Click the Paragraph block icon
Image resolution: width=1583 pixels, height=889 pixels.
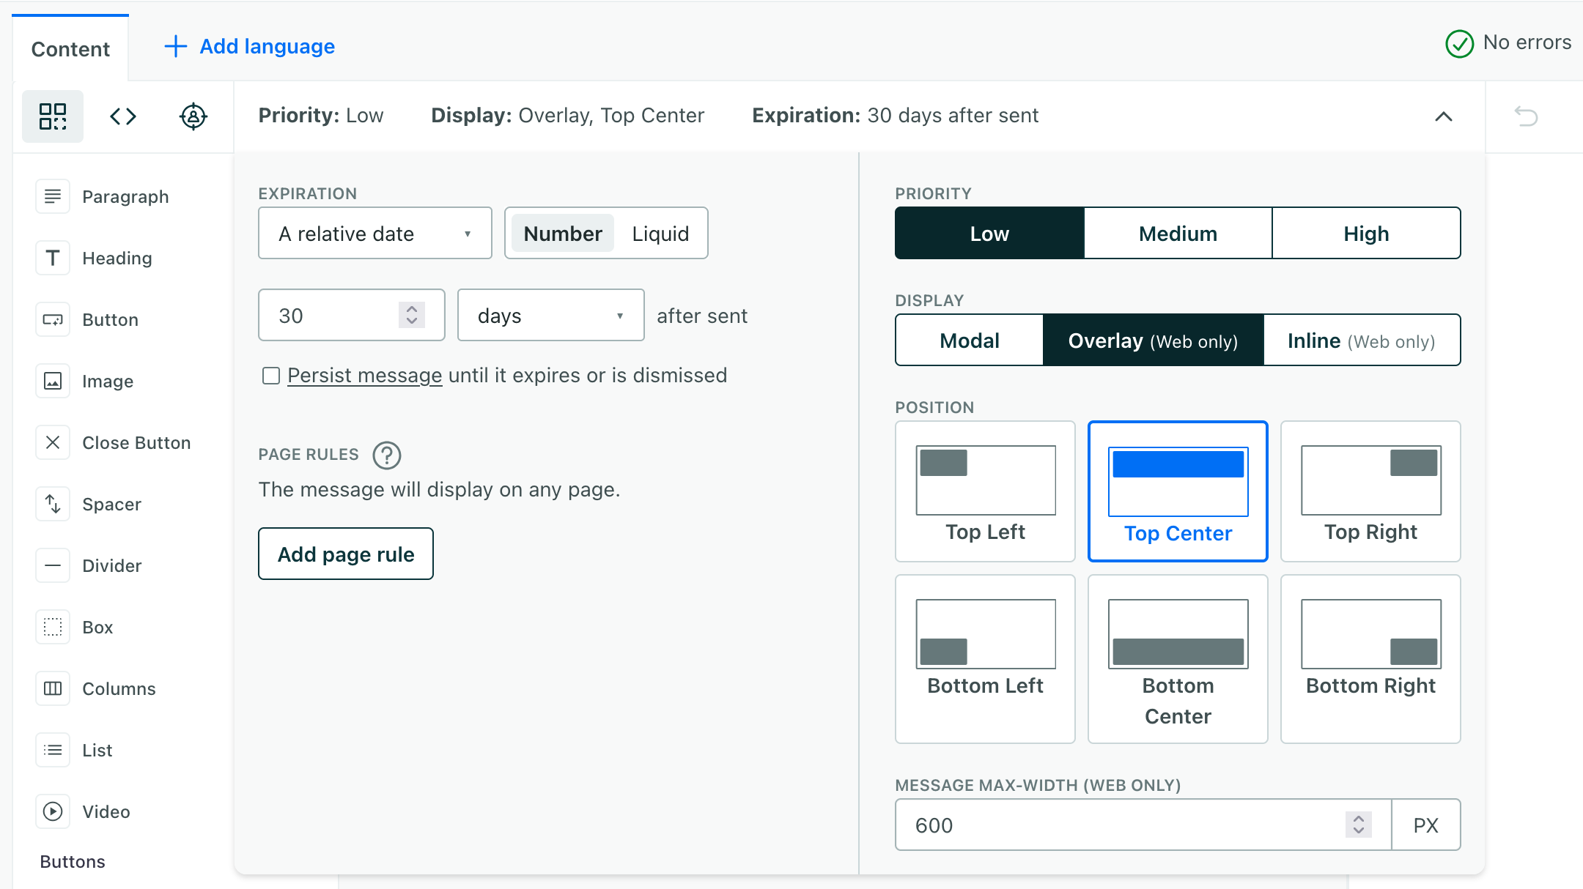(x=53, y=196)
